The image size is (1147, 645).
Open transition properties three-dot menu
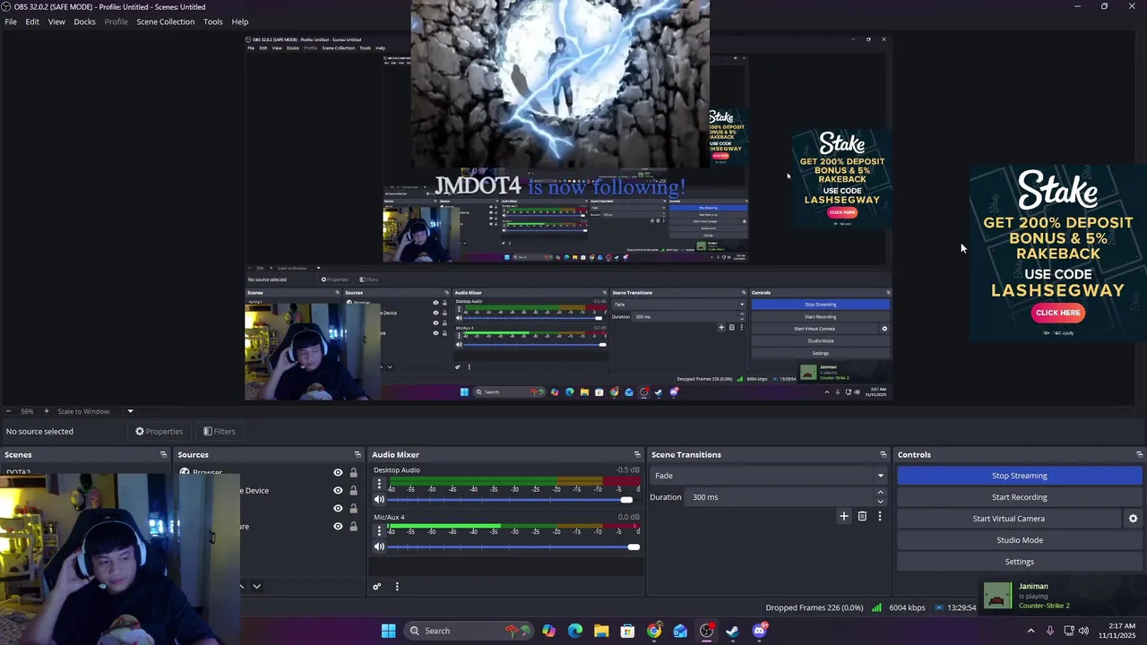[x=880, y=516]
